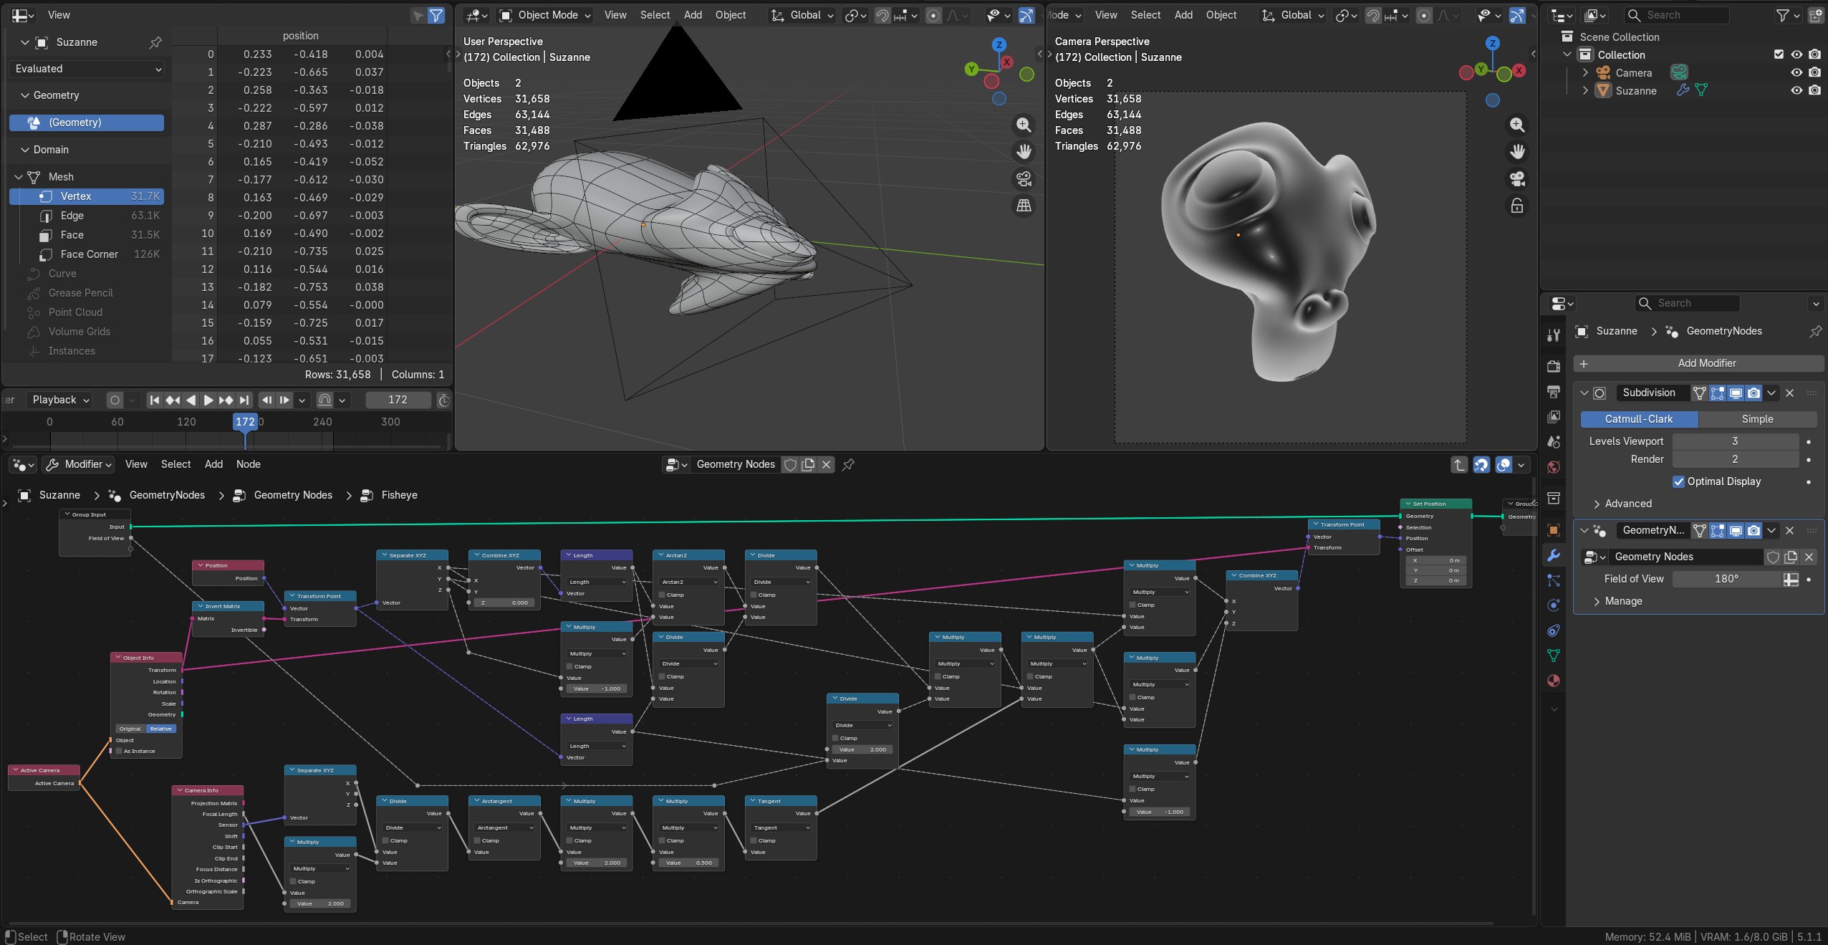Screen dimensions: 1828x945
Task: Open Object menu in Camera Perspective viewport
Action: [x=1221, y=15]
